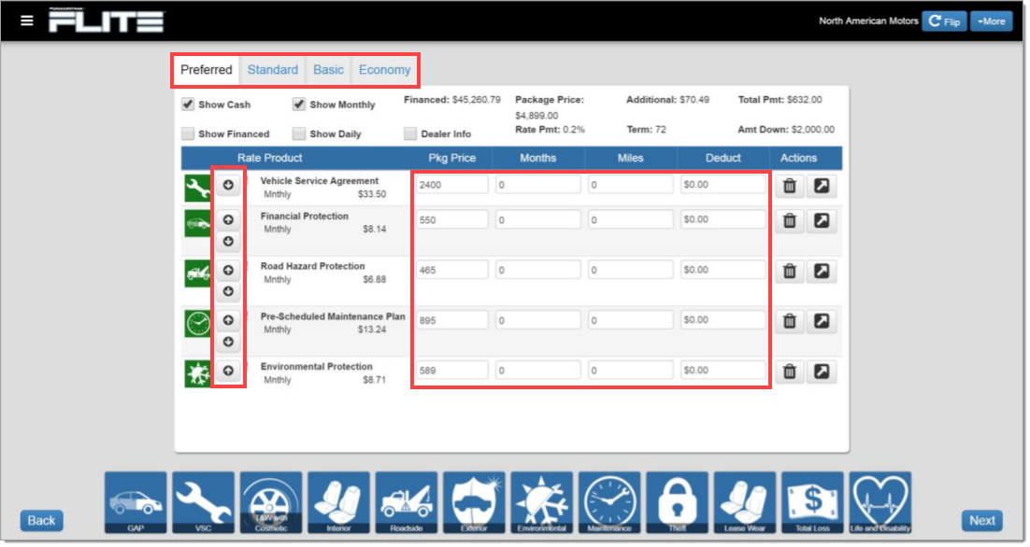Click the Flip button
The image size is (1030, 547).
coord(944,21)
